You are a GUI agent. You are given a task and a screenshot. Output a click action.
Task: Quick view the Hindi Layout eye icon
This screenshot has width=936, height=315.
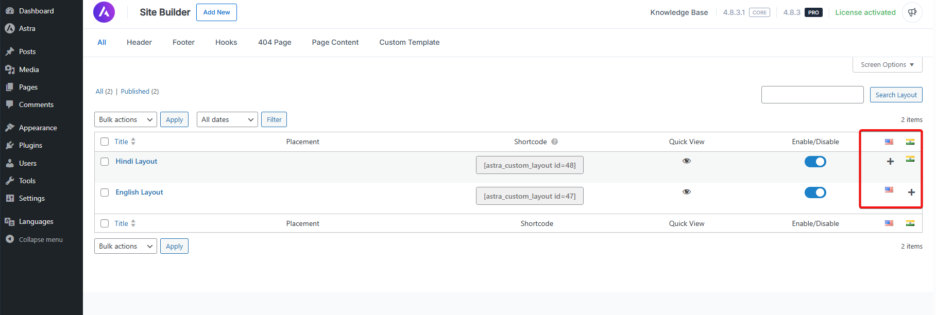[x=686, y=161]
